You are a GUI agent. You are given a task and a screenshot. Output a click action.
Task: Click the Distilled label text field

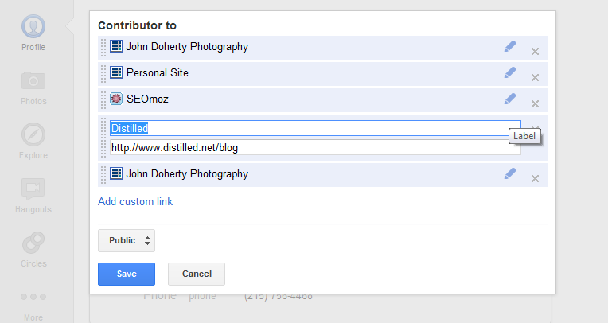click(315, 128)
